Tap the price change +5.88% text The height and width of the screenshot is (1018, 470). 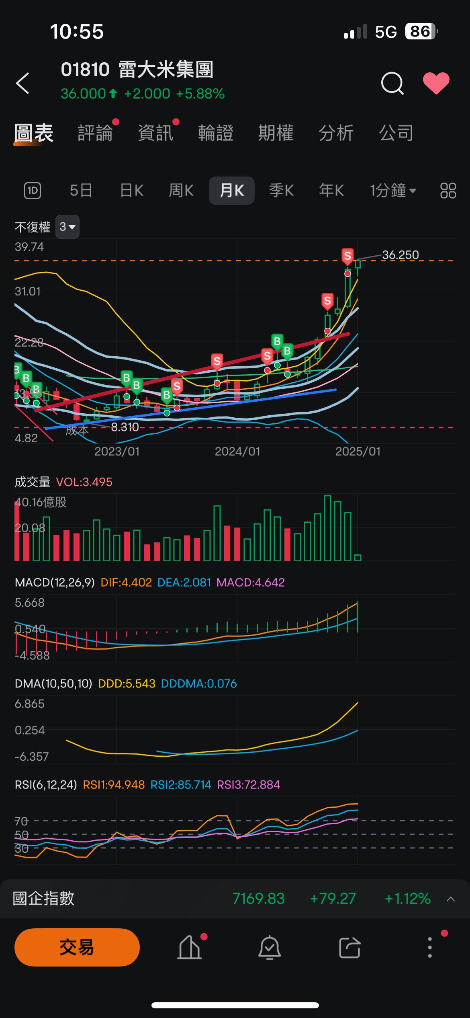tap(200, 94)
